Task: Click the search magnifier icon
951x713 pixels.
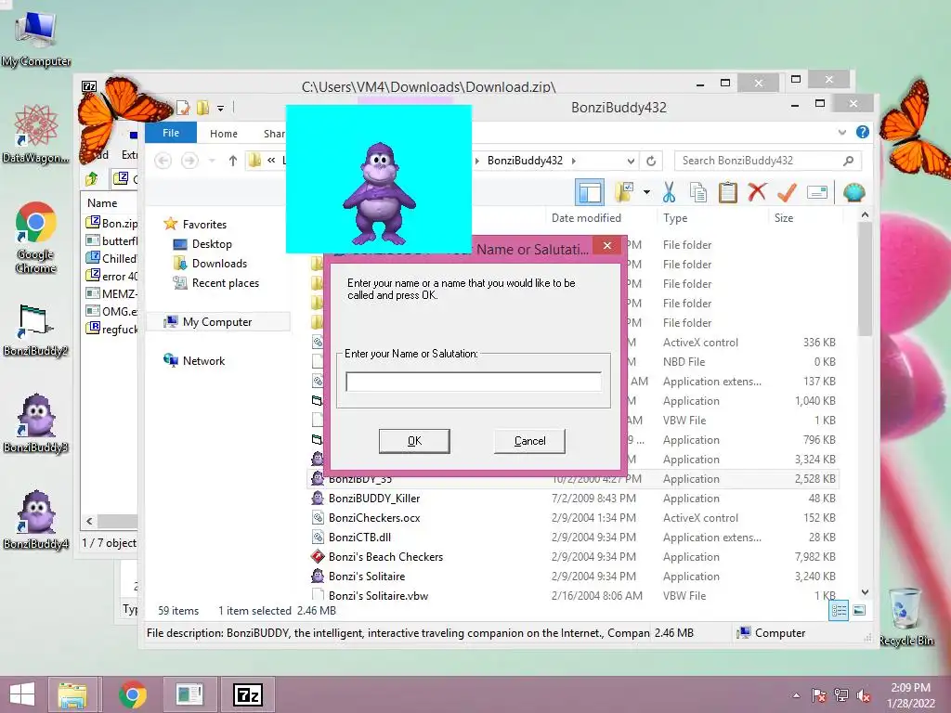Action: coord(849,161)
